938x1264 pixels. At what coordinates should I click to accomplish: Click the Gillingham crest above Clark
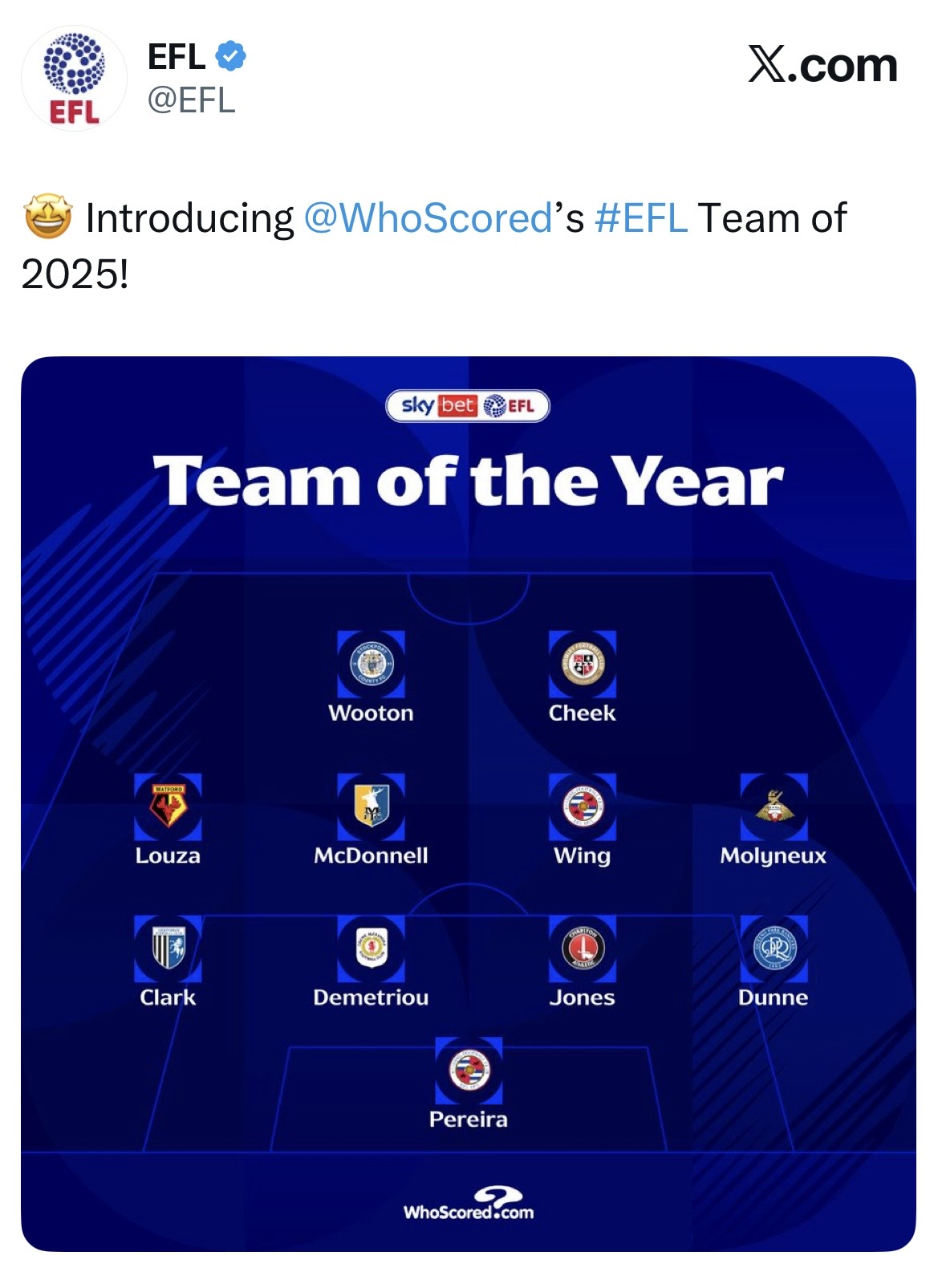tap(168, 949)
